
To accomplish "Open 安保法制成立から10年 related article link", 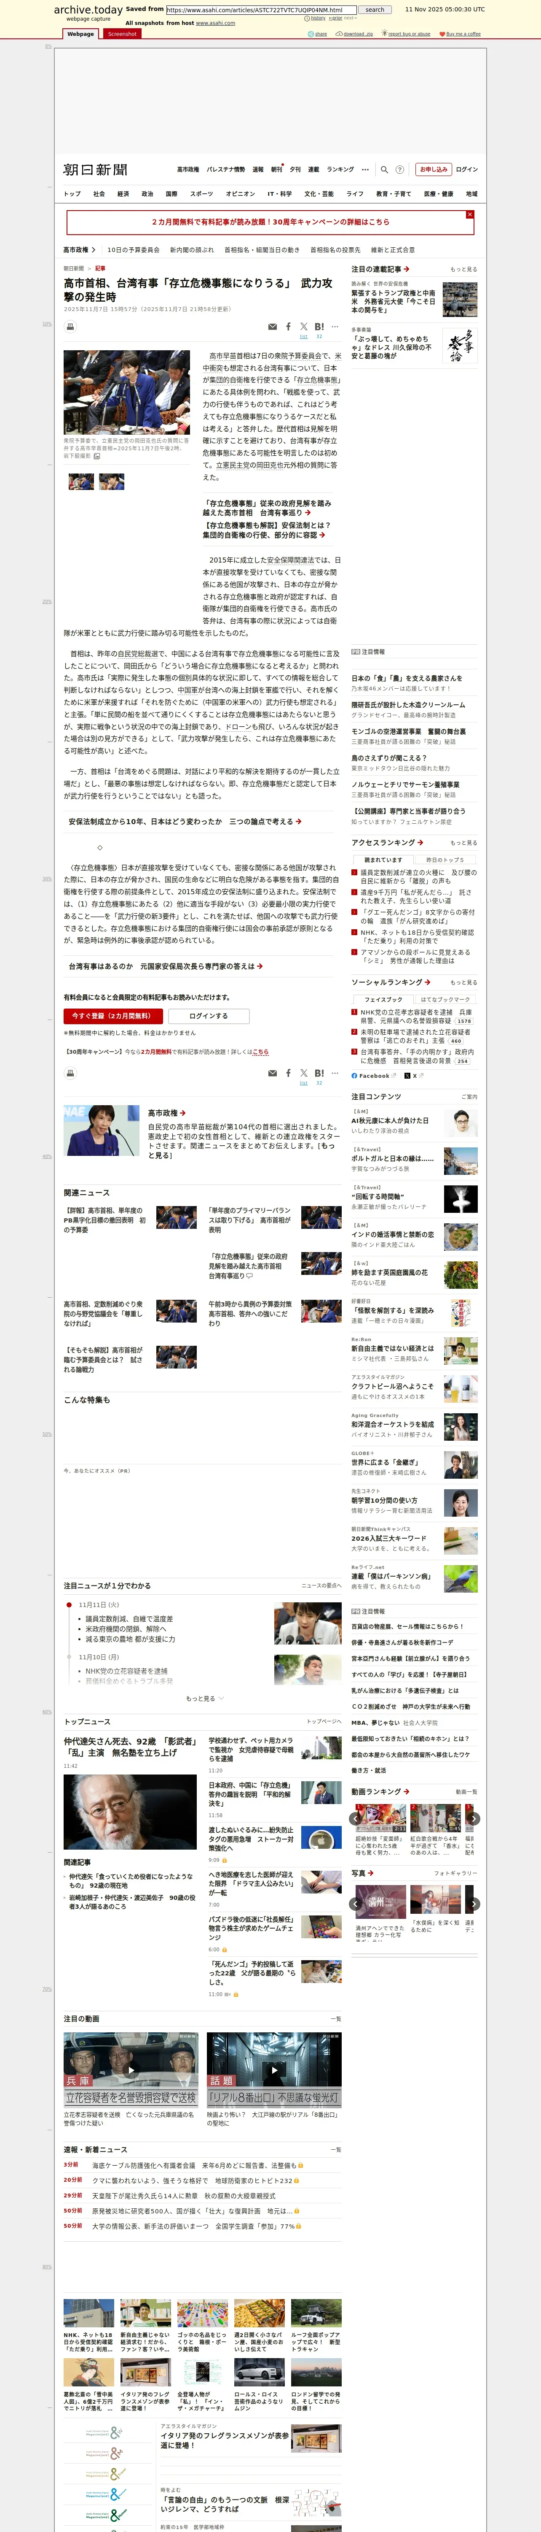I will point(185,821).
